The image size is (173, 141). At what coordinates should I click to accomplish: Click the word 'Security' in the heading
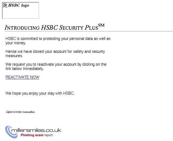71,28
